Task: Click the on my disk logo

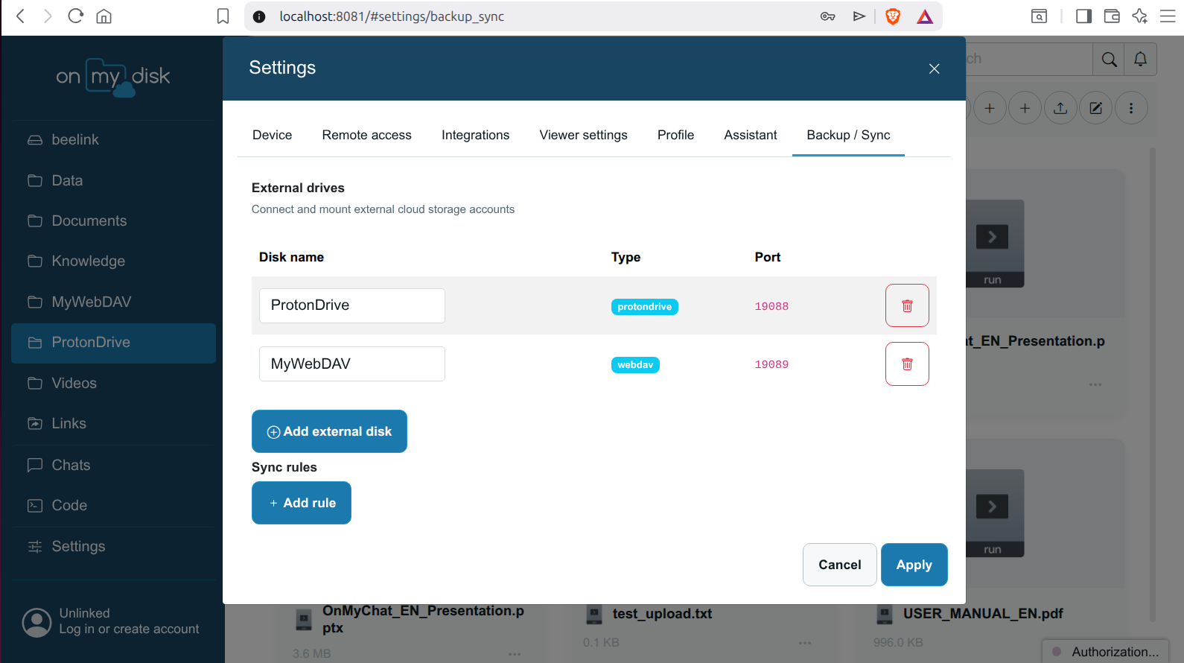Action: point(113,77)
